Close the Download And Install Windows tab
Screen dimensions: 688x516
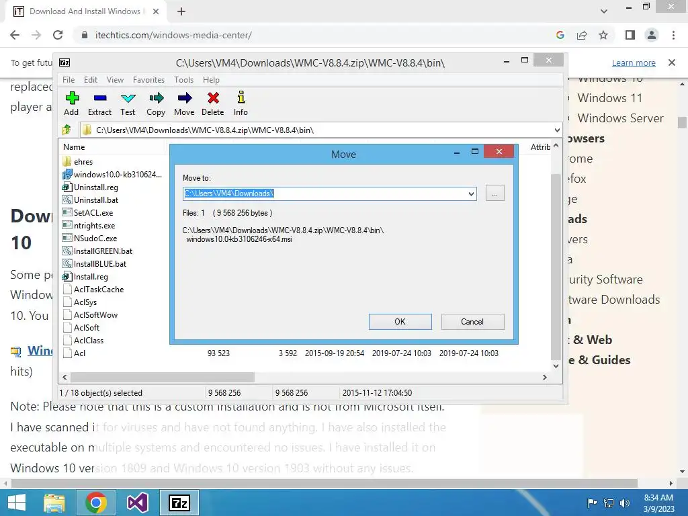coord(156,11)
